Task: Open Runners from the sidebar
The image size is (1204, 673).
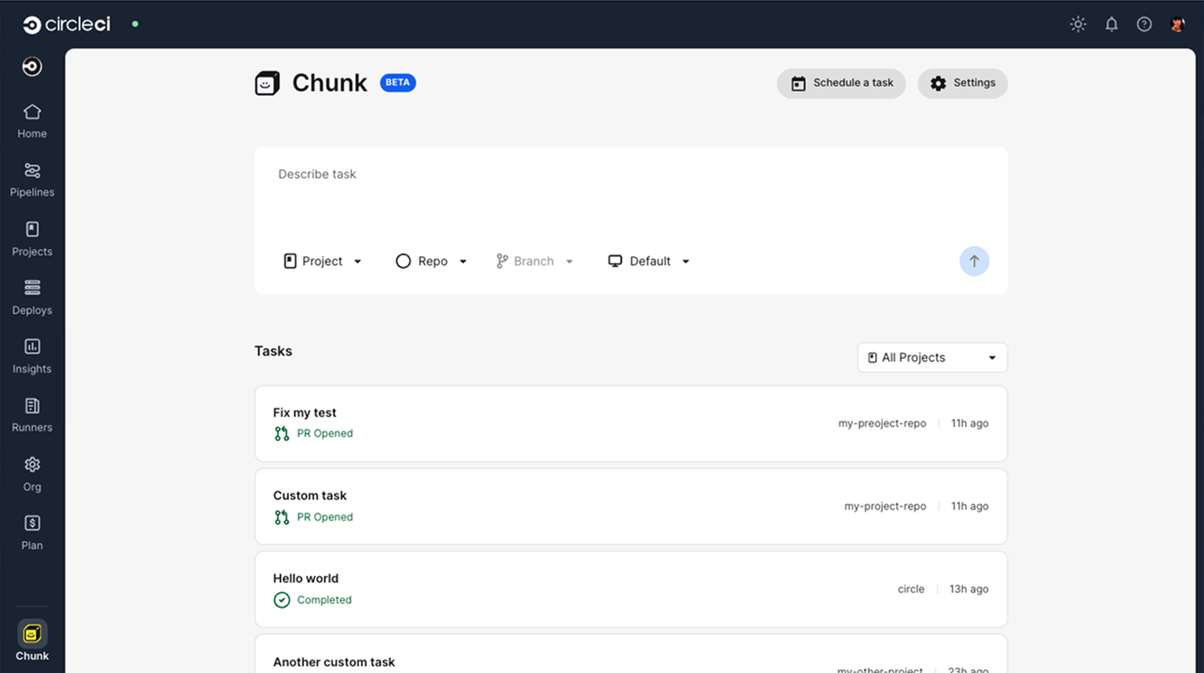Action: pyautogui.click(x=31, y=413)
